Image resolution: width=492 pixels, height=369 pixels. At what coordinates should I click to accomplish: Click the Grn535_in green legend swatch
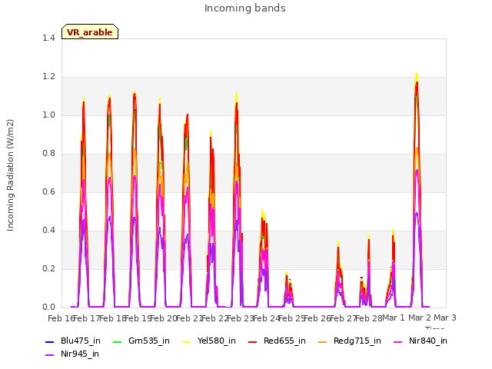point(117,341)
